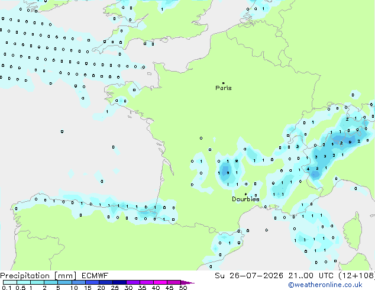Screen dimensions: 375x290
Task: Click the 5 mm value in central France
Action: pos(228,173)
